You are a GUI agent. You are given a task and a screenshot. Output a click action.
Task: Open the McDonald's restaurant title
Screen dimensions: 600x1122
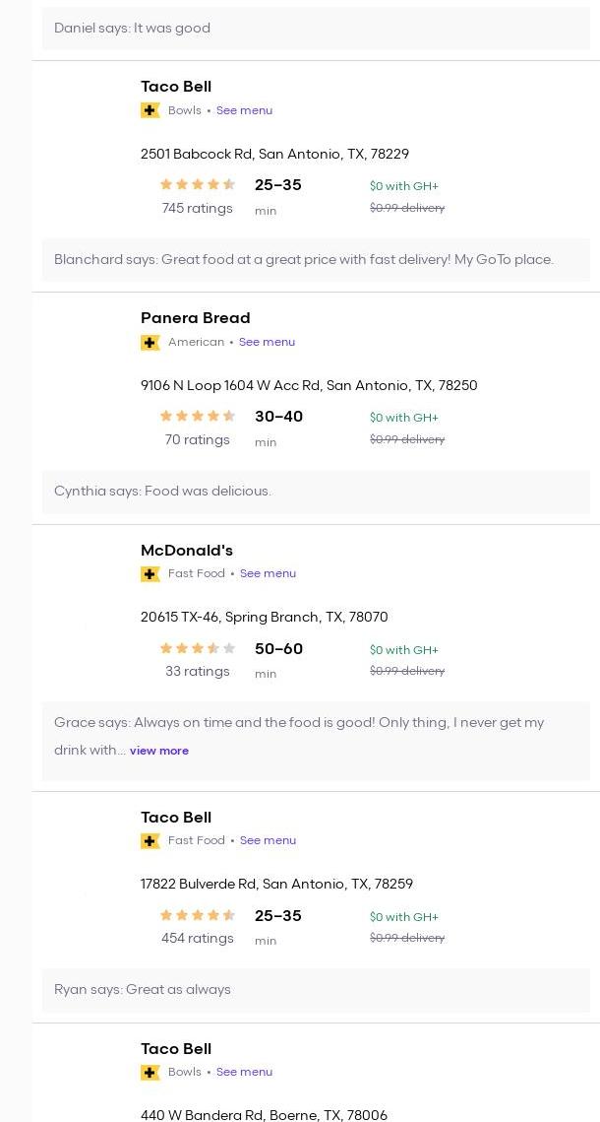[187, 550]
